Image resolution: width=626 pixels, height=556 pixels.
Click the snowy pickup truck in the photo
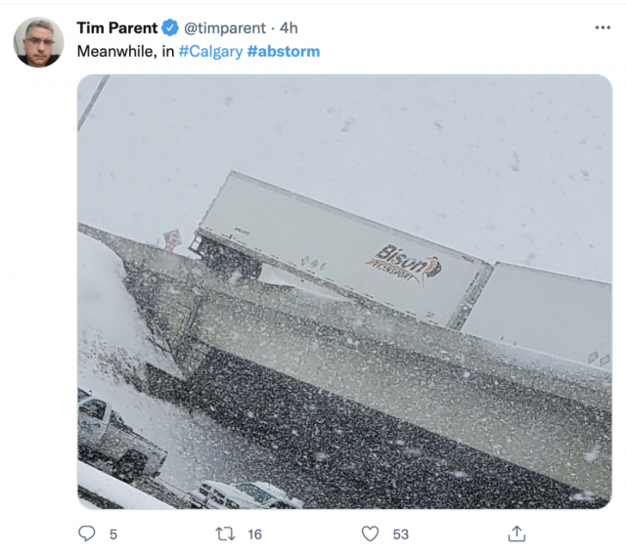(x=119, y=433)
